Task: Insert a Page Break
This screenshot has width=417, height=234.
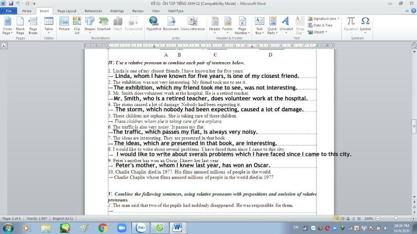Action: click(x=33, y=26)
